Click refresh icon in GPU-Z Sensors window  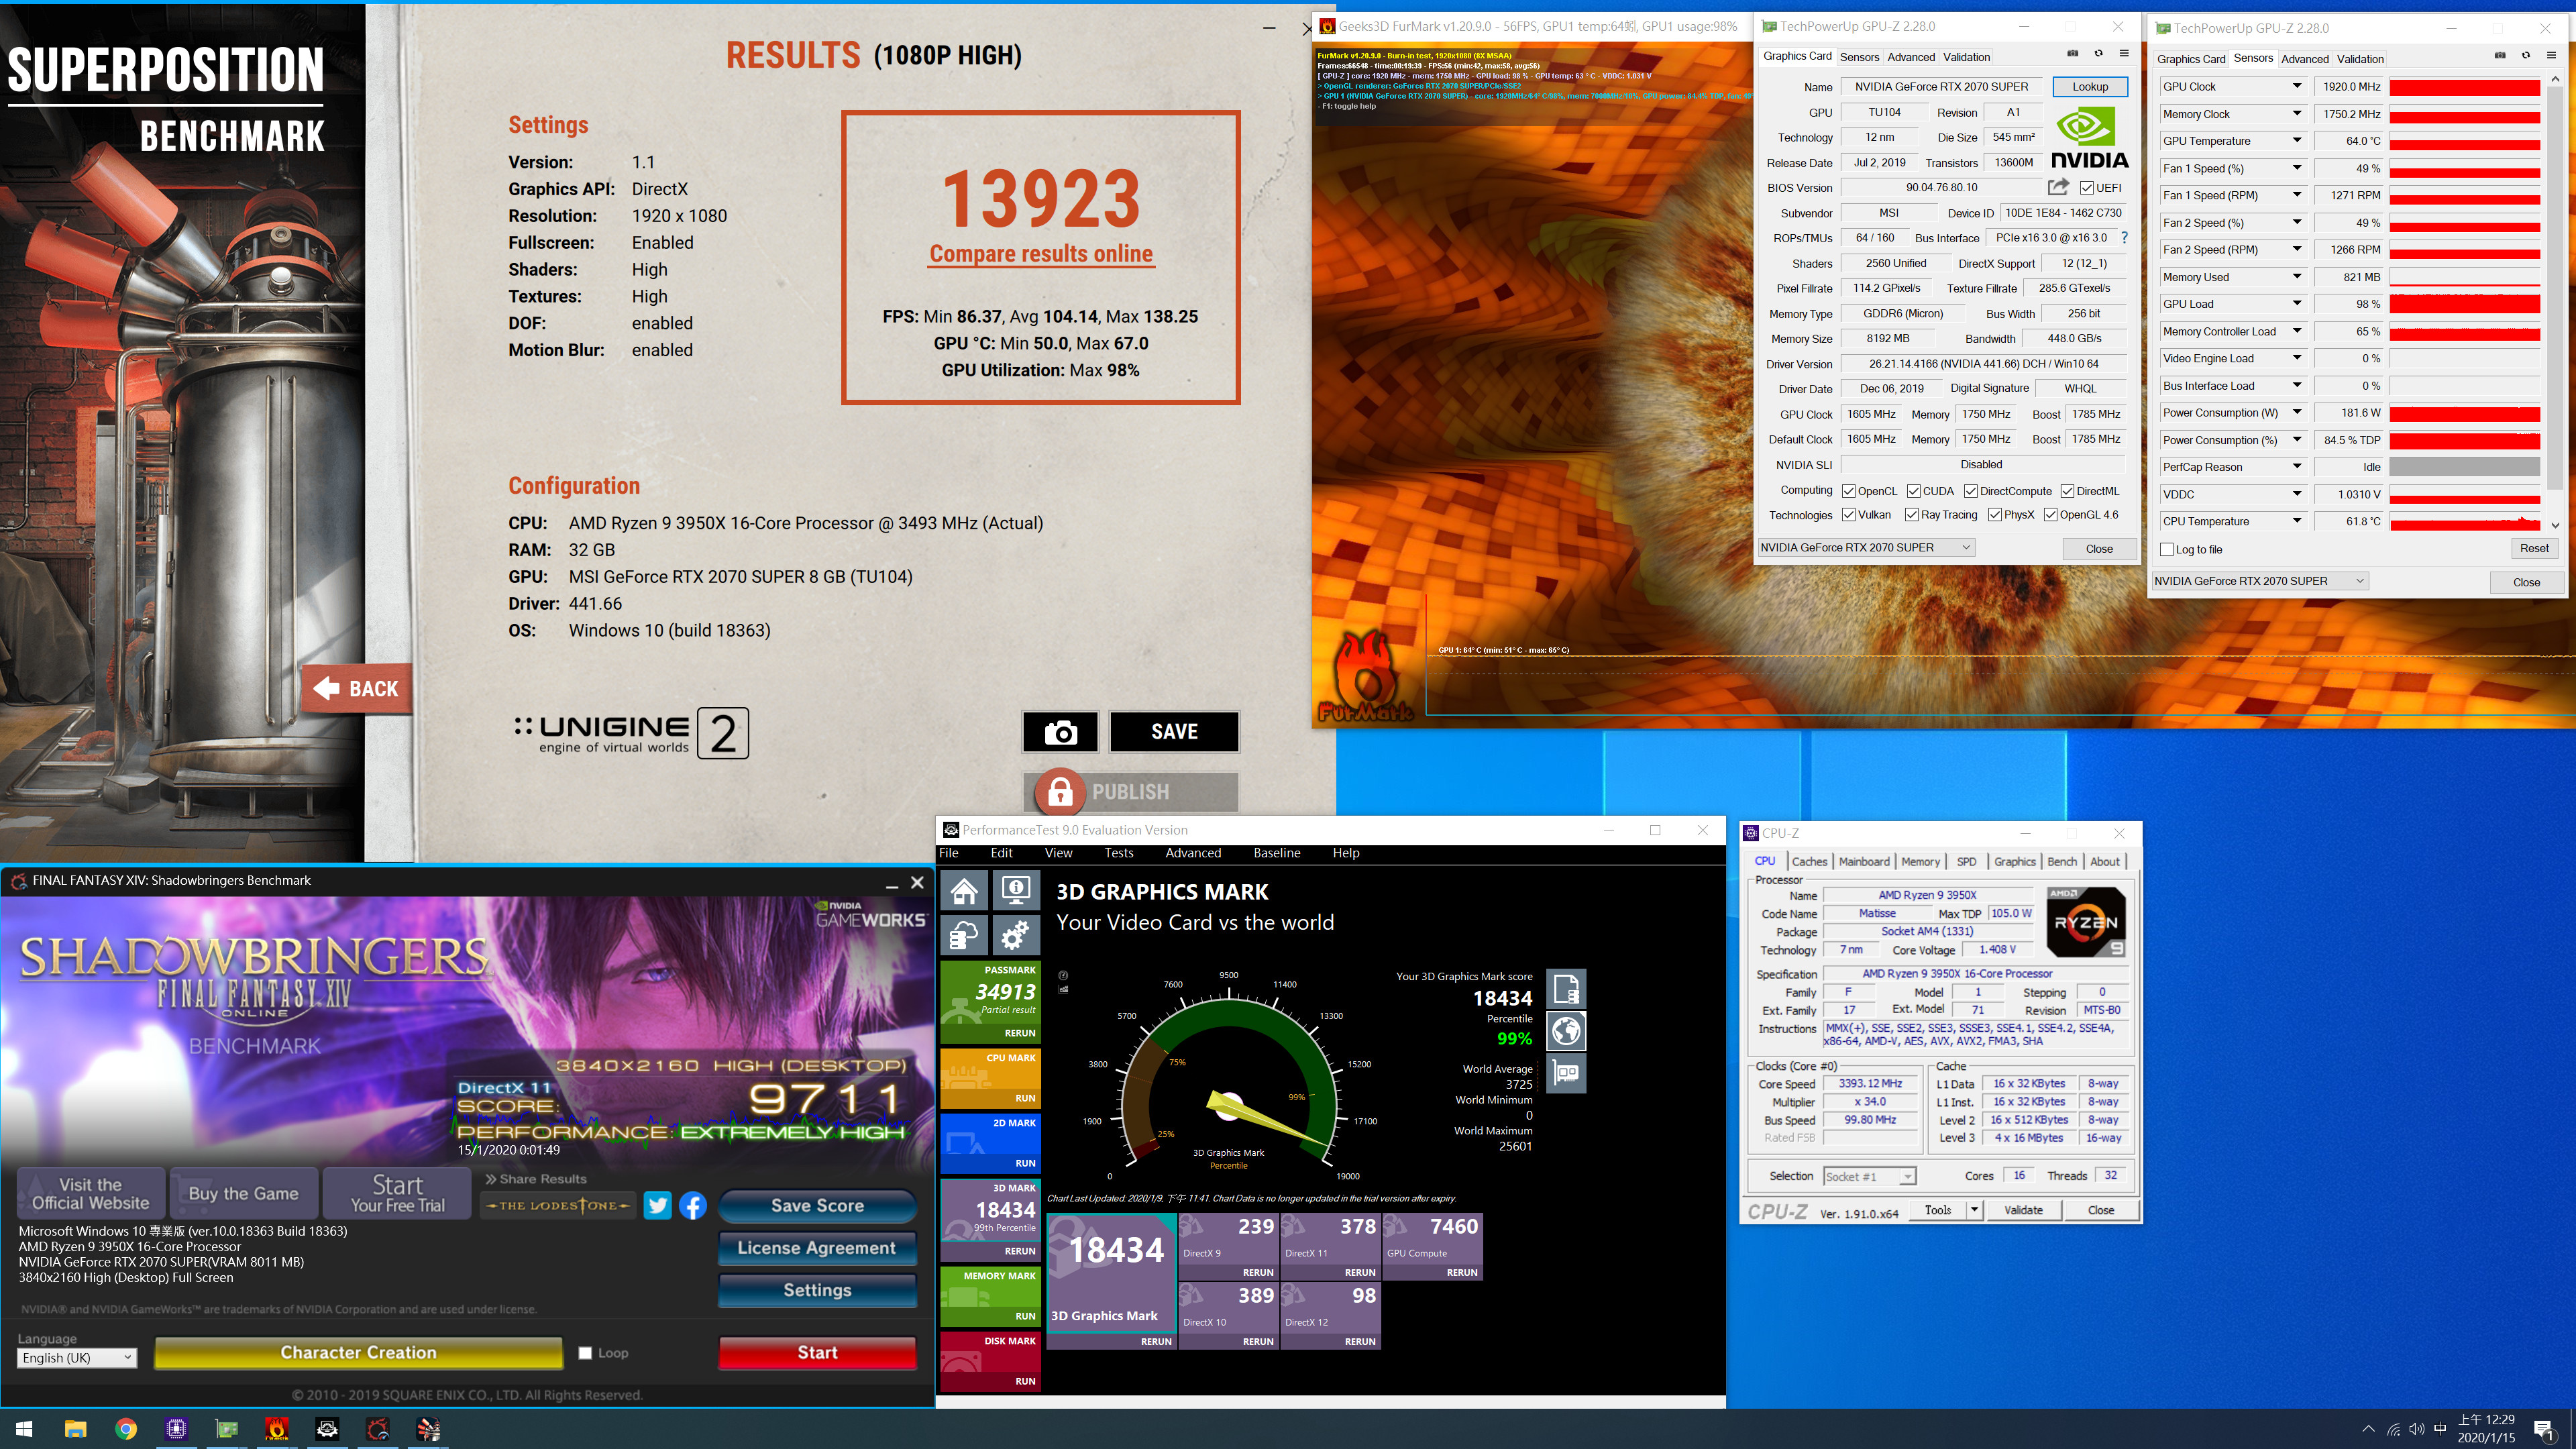[x=2526, y=56]
